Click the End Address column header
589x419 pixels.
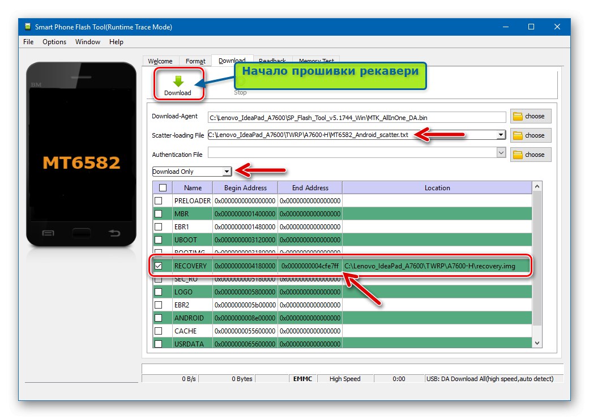tap(310, 188)
